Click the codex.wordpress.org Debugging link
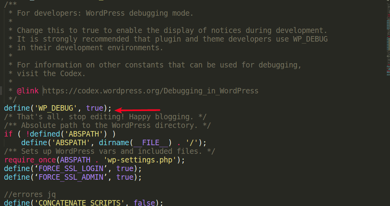 click(151, 91)
